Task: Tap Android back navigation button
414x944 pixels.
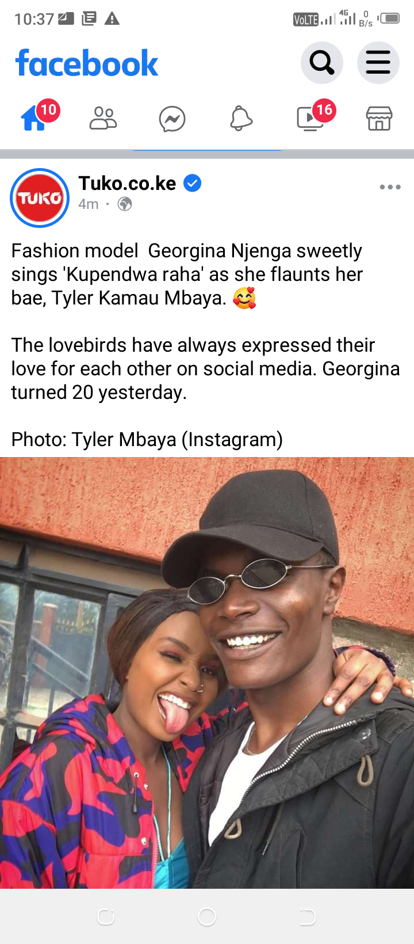Action: [308, 916]
